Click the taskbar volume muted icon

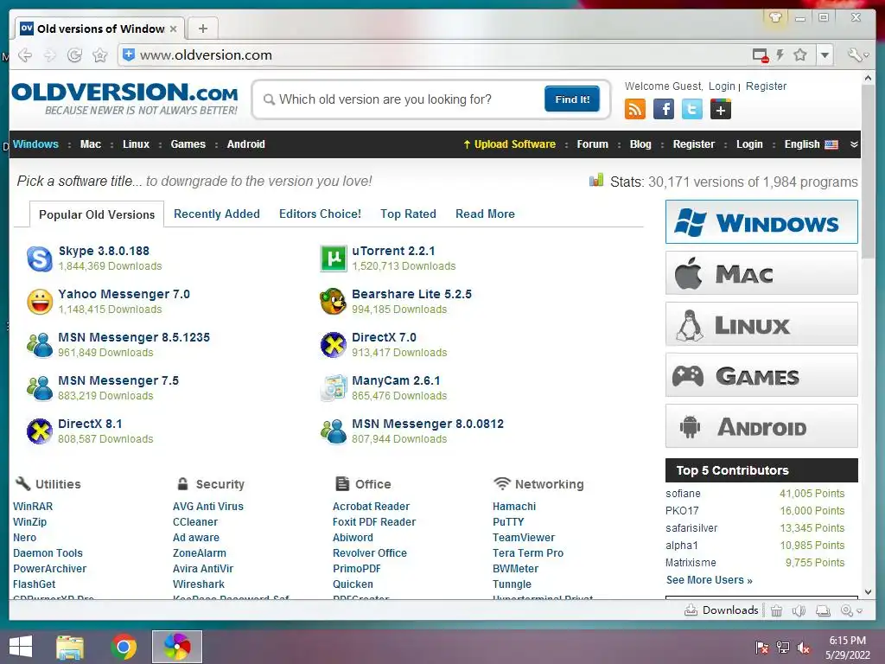[803, 648]
